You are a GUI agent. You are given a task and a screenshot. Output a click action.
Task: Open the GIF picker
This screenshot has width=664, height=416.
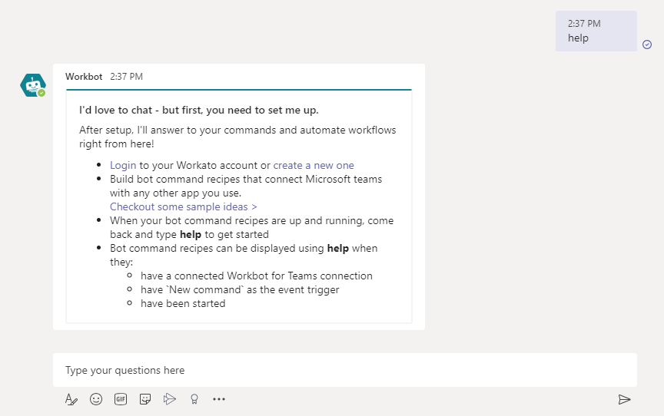click(x=121, y=399)
